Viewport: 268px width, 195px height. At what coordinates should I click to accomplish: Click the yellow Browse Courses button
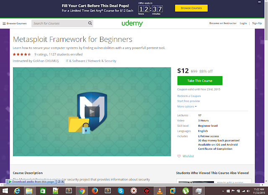[191, 8]
